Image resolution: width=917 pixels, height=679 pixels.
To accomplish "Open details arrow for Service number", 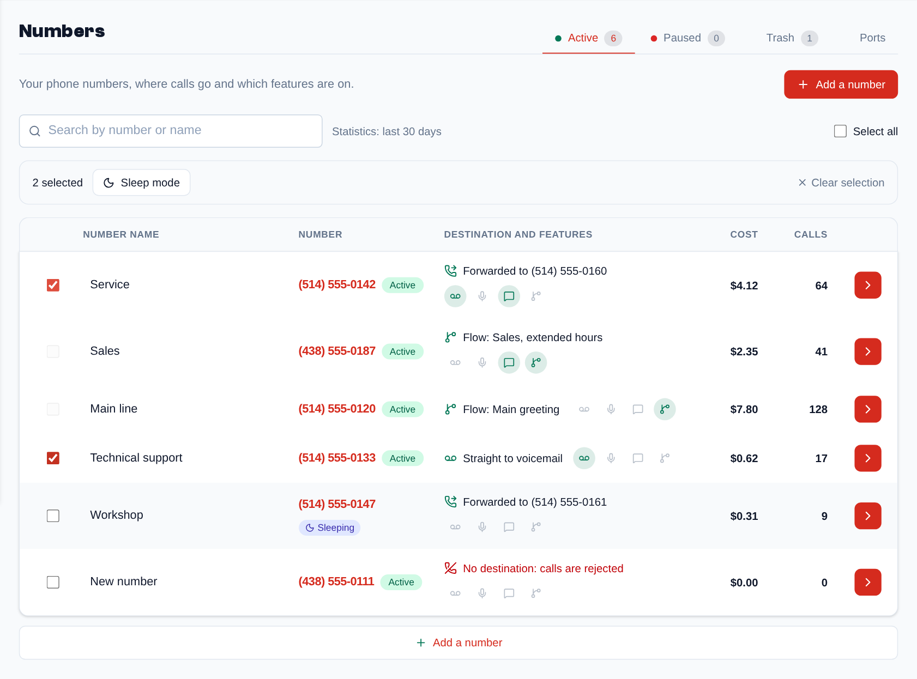I will [867, 285].
